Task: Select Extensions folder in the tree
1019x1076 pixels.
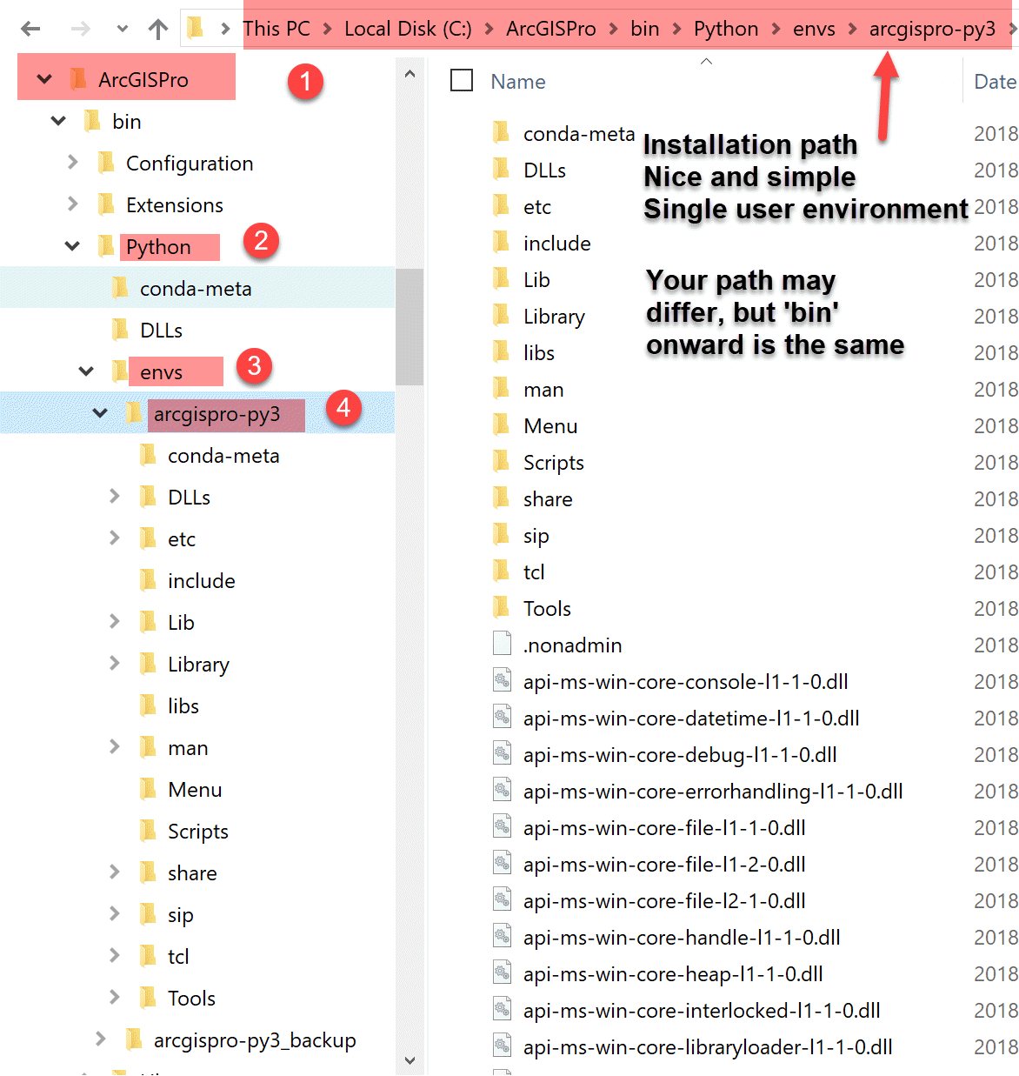Action: [175, 205]
